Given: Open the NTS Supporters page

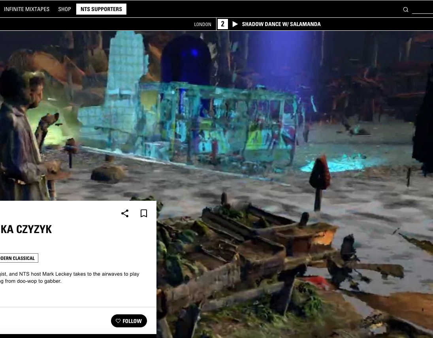Looking at the screenshot, I should click(x=102, y=9).
